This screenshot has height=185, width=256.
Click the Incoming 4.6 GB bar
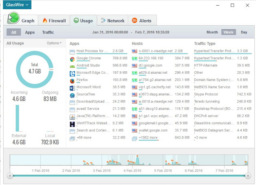point(17,118)
